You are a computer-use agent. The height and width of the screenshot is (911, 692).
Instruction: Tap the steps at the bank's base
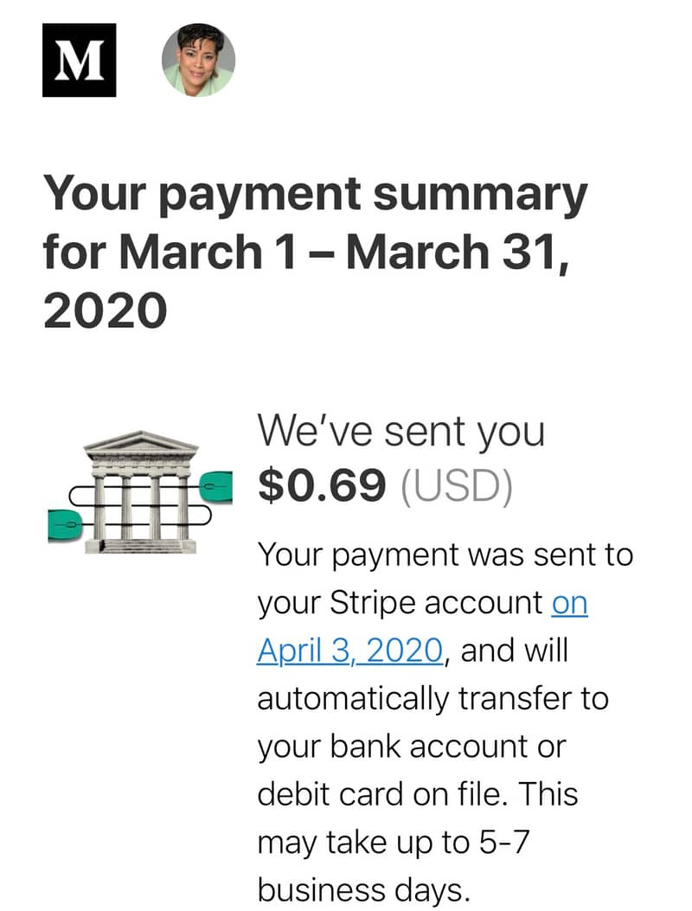click(x=140, y=546)
